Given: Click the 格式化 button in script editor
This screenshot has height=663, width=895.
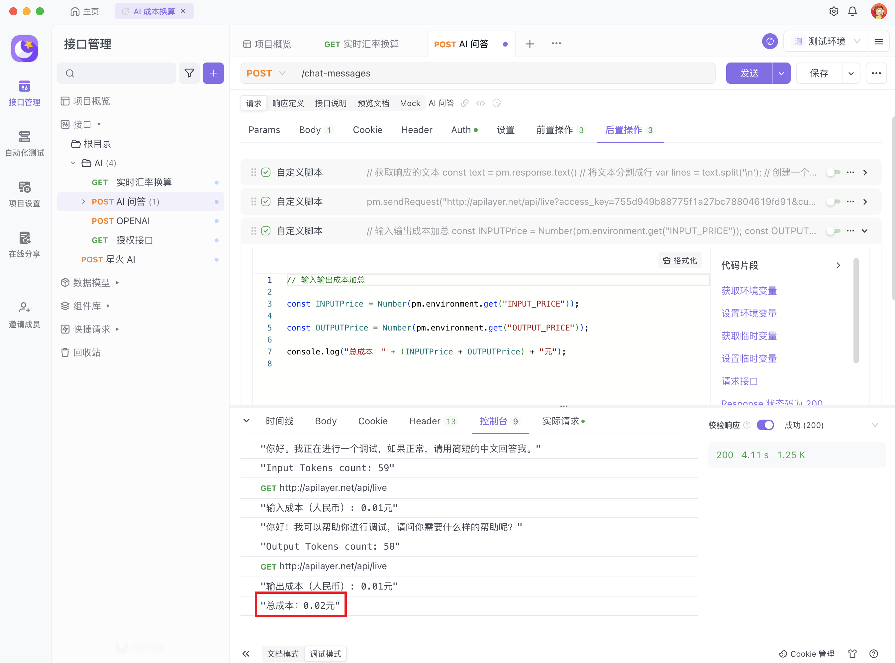Looking at the screenshot, I should pos(680,260).
